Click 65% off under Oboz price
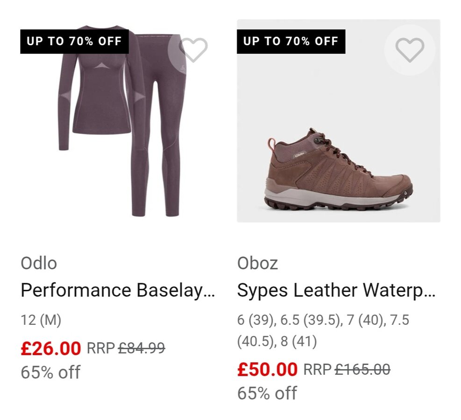This screenshot has height=420, width=461. coord(267,393)
